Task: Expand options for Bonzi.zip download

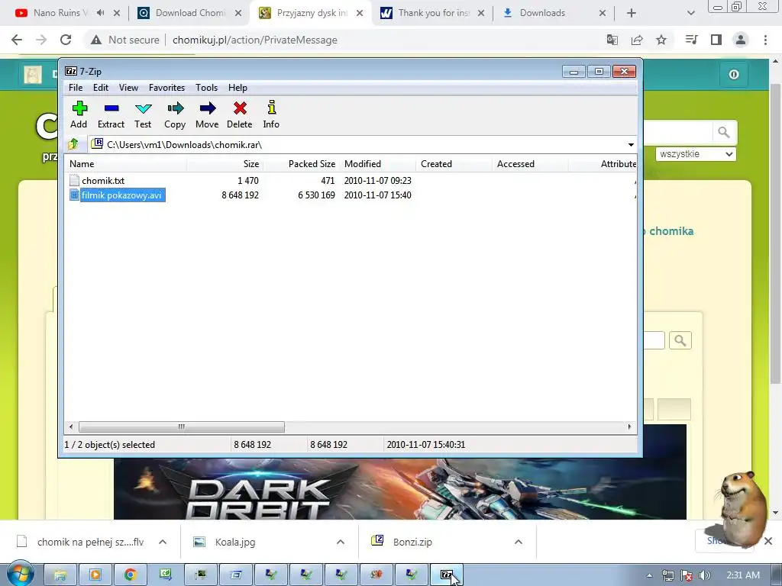Action: click(x=519, y=542)
